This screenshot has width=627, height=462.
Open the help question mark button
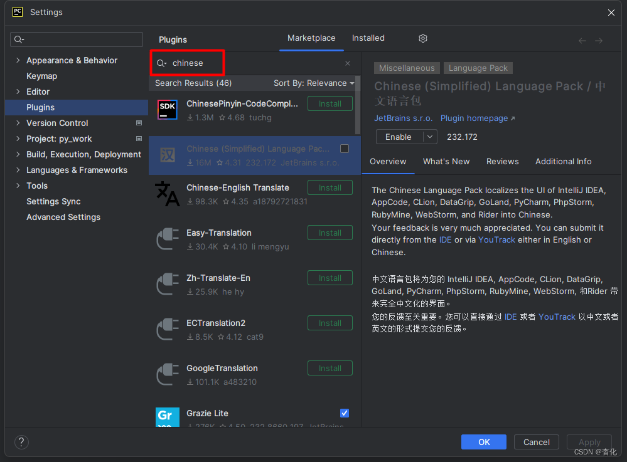click(21, 442)
